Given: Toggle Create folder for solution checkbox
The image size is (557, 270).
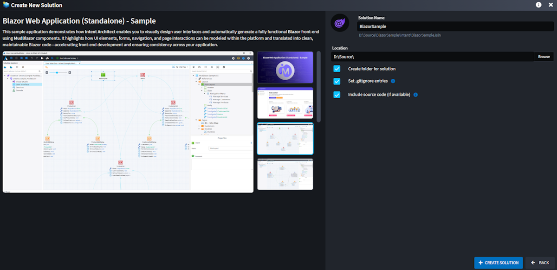Looking at the screenshot, I should (x=337, y=69).
